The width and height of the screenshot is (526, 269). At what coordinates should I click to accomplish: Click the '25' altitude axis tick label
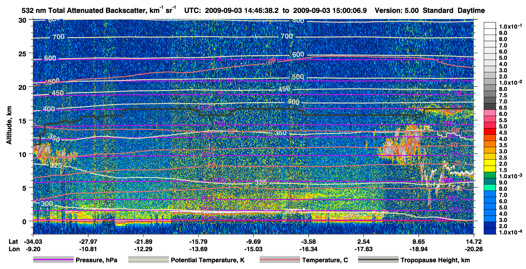(23, 53)
